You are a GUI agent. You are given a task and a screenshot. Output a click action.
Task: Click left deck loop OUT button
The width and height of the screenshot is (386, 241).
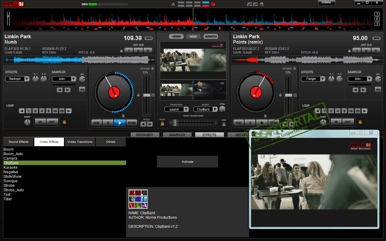[x=52, y=122]
